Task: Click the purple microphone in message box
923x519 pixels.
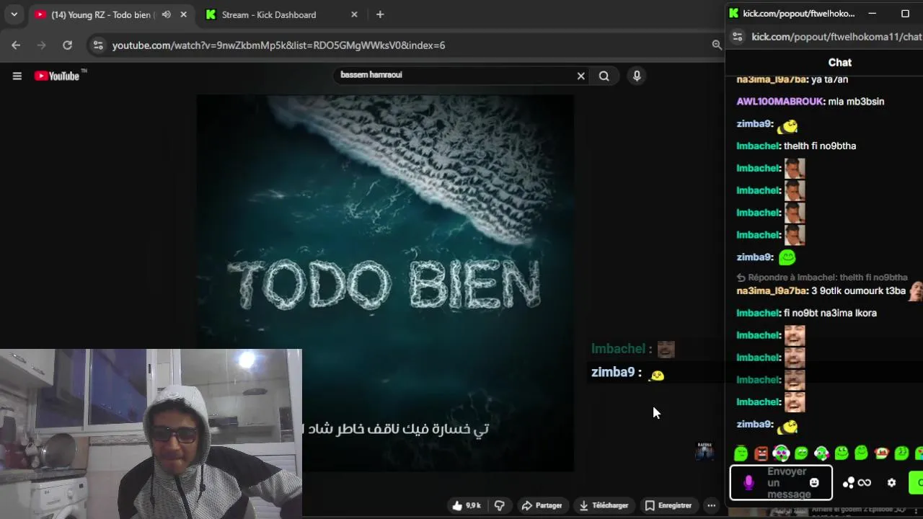Action: (748, 483)
